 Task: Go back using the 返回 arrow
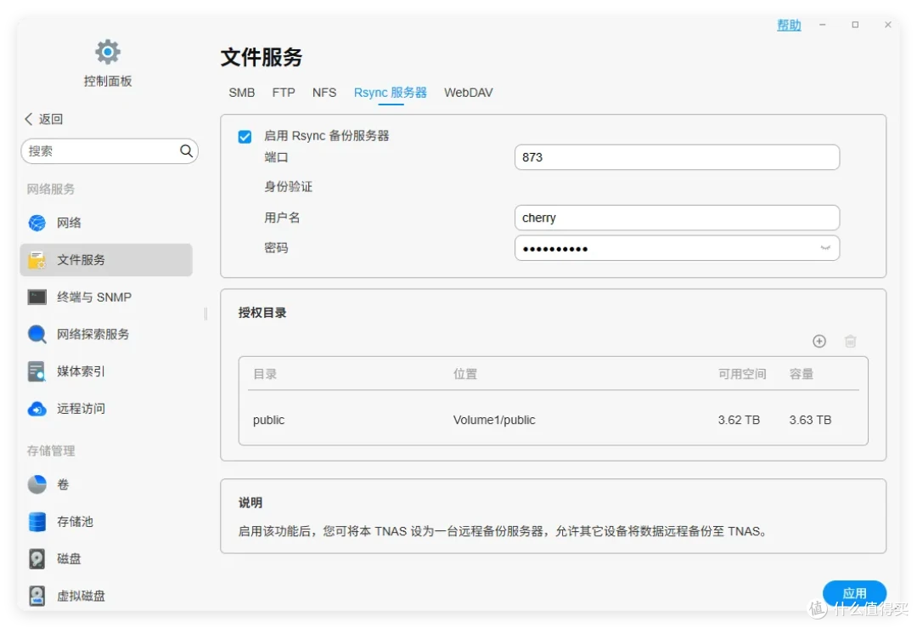pyautogui.click(x=29, y=119)
